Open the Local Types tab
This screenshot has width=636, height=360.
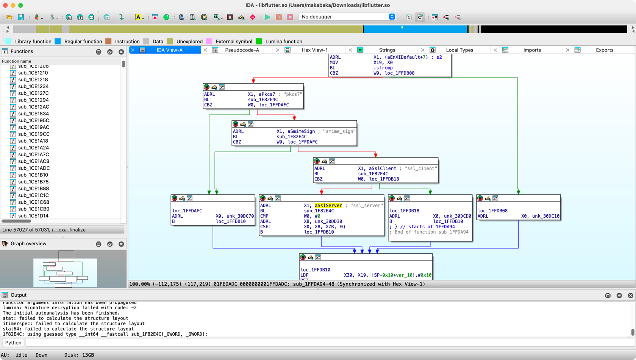click(459, 50)
